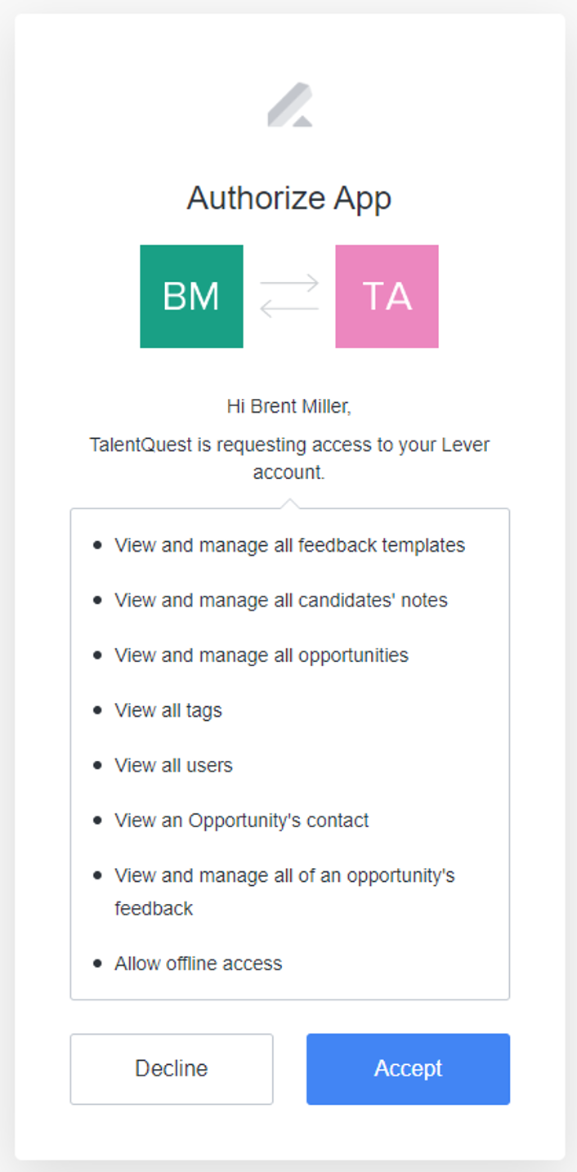Click the bullet beside 'View and manage all opportunities'
The image size is (577, 1172).
tap(97, 655)
